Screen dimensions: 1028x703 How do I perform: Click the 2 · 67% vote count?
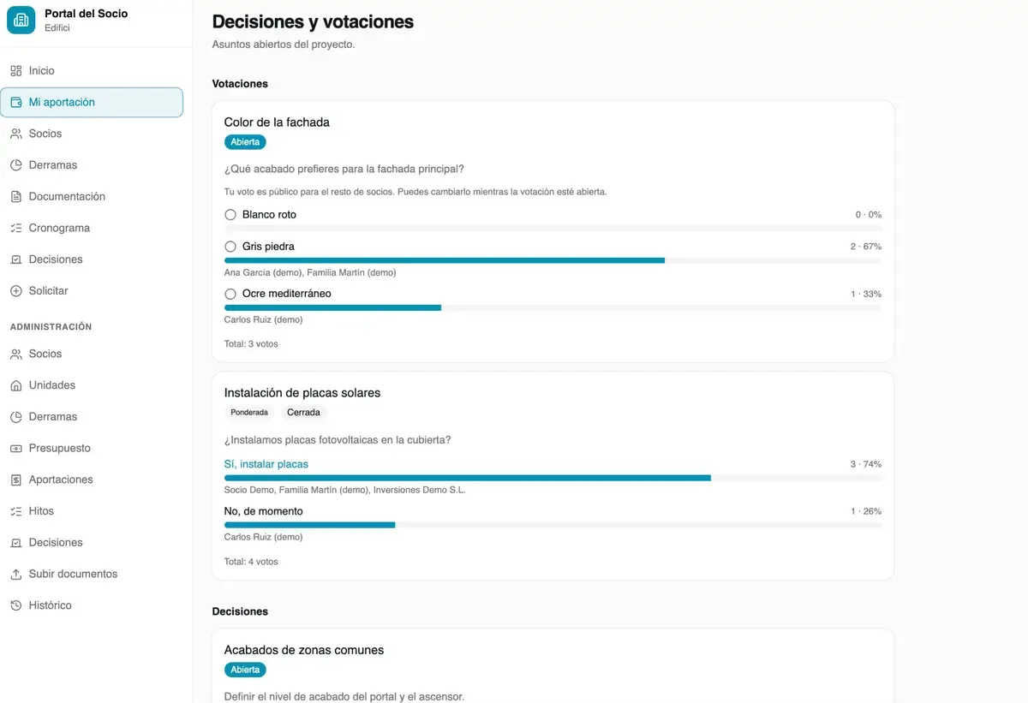866,247
